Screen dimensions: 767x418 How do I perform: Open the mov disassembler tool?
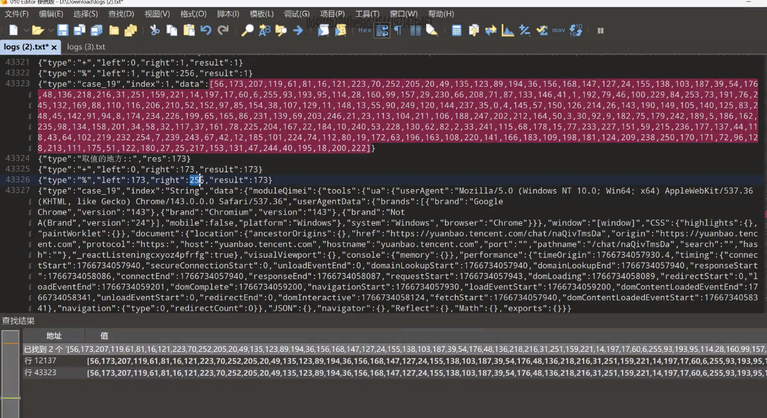559,30
